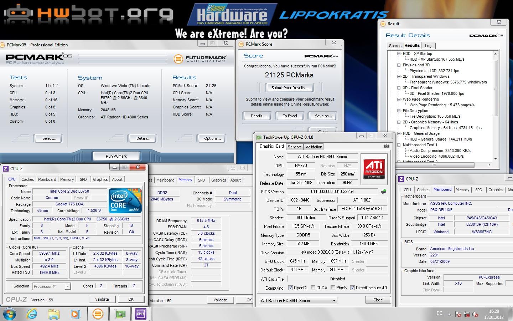The height and width of the screenshot is (321, 513).
Task: Click the CPU-Z title bar Z icon
Action: 6,168
